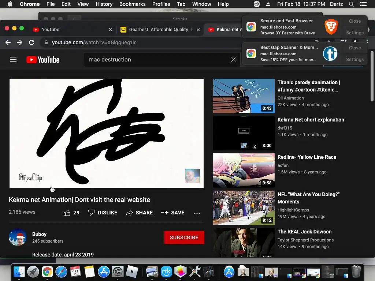
Task: Click the blue 't' icon in Gap Scanner notification
Action: click(330, 53)
